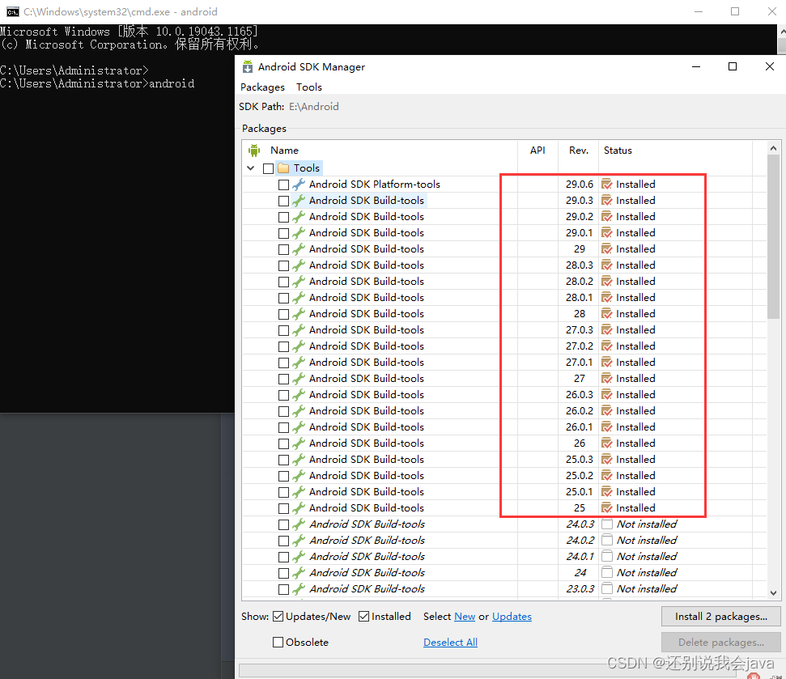The width and height of the screenshot is (786, 679).
Task: Click the Android robot icon in Name header
Action: click(x=254, y=151)
